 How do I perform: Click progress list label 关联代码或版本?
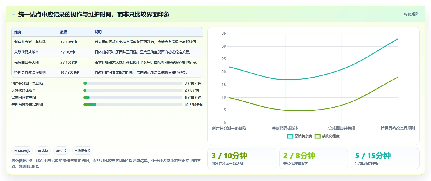pos(24,90)
